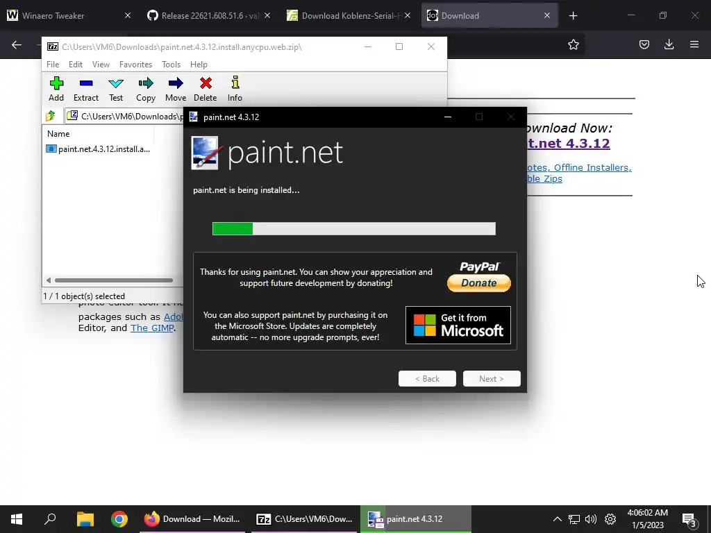This screenshot has height=533, width=711.
Task: Bookmark this page with the star icon
Action: click(573, 44)
